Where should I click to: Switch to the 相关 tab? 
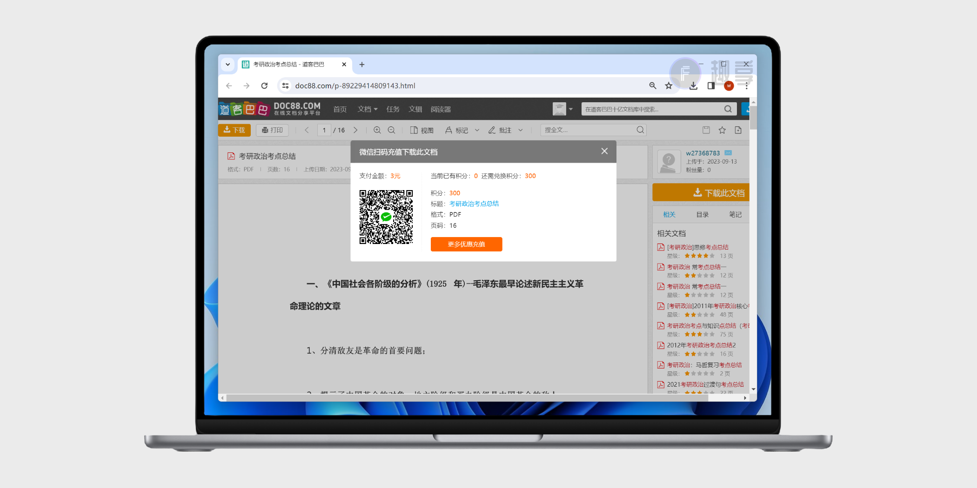coord(669,214)
